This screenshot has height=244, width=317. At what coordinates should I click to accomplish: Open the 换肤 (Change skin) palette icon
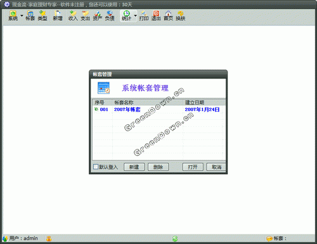pyautogui.click(x=180, y=16)
